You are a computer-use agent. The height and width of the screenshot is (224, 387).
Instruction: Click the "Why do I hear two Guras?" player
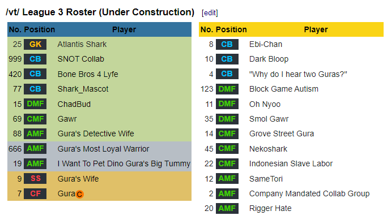pyautogui.click(x=298, y=74)
